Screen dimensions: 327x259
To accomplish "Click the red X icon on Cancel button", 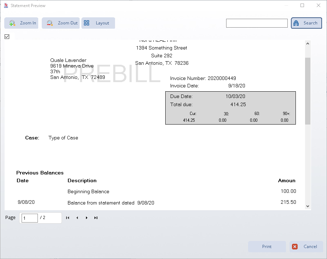I will click(x=294, y=247).
